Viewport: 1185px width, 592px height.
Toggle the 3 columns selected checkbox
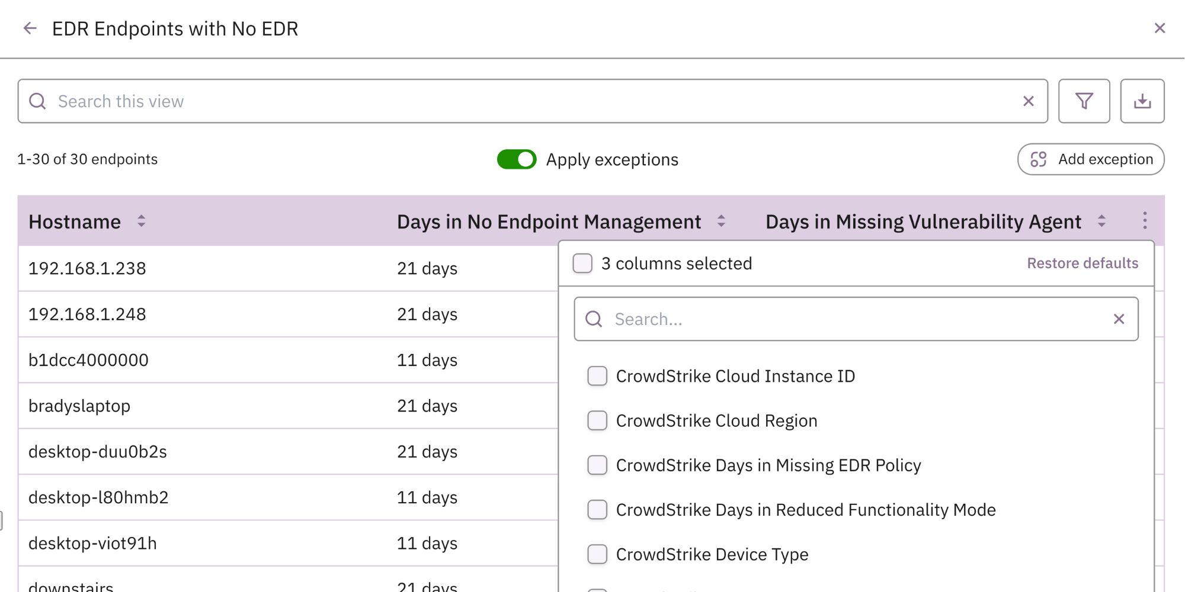[582, 263]
